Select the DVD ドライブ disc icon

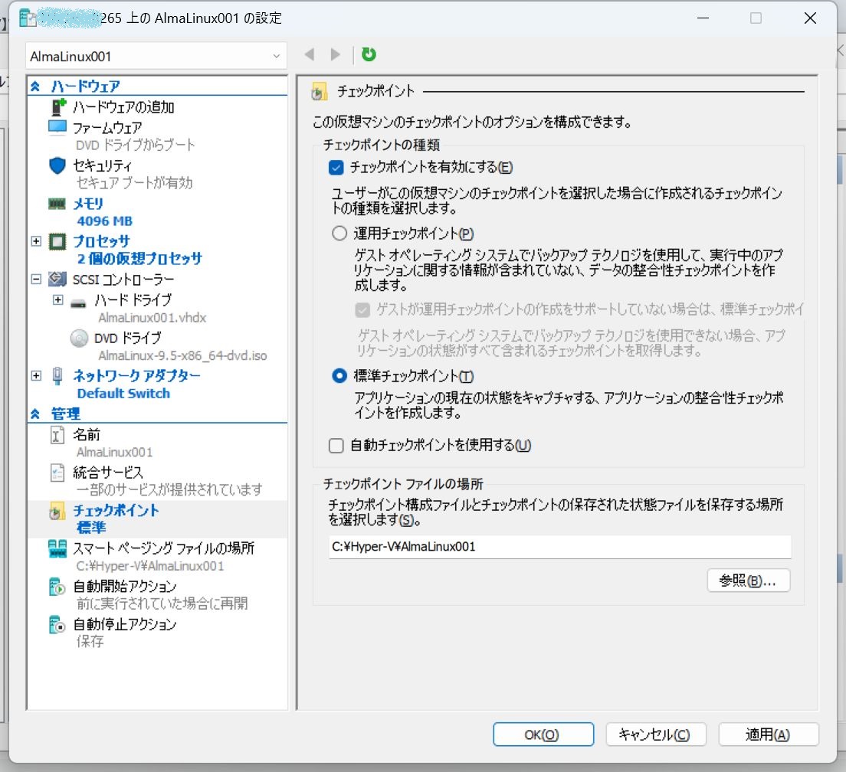pyautogui.click(x=79, y=338)
